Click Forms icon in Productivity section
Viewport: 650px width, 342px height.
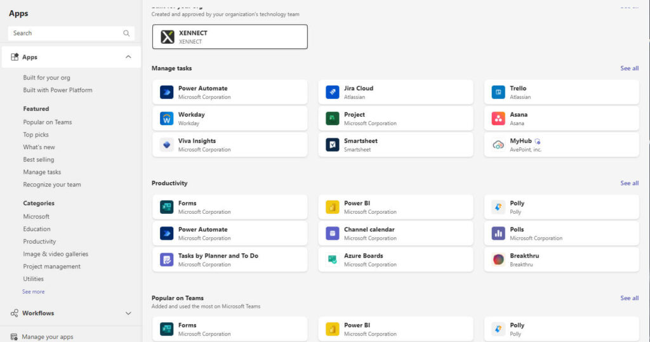point(167,207)
